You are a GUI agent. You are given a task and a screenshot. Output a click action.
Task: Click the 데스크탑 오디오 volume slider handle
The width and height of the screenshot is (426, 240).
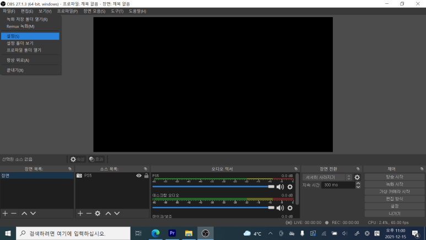click(271, 207)
